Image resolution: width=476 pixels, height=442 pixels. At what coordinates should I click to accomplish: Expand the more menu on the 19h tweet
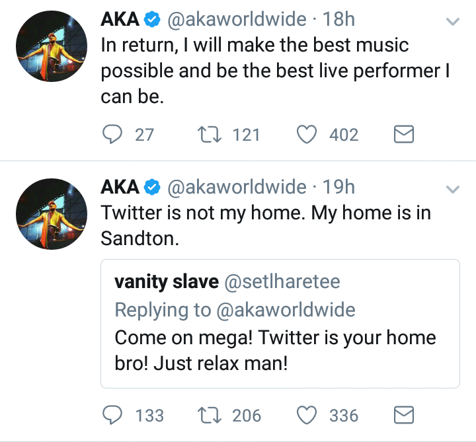(453, 190)
